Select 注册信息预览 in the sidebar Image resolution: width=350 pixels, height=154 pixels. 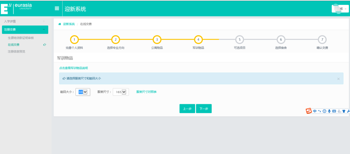tap(16, 51)
